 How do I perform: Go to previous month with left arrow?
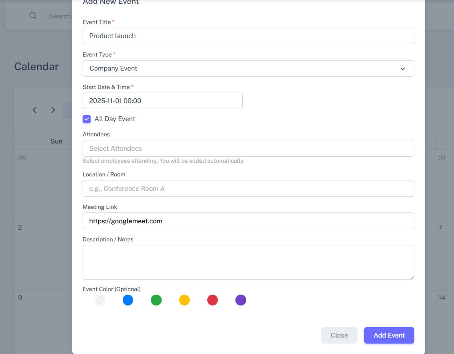click(x=35, y=110)
